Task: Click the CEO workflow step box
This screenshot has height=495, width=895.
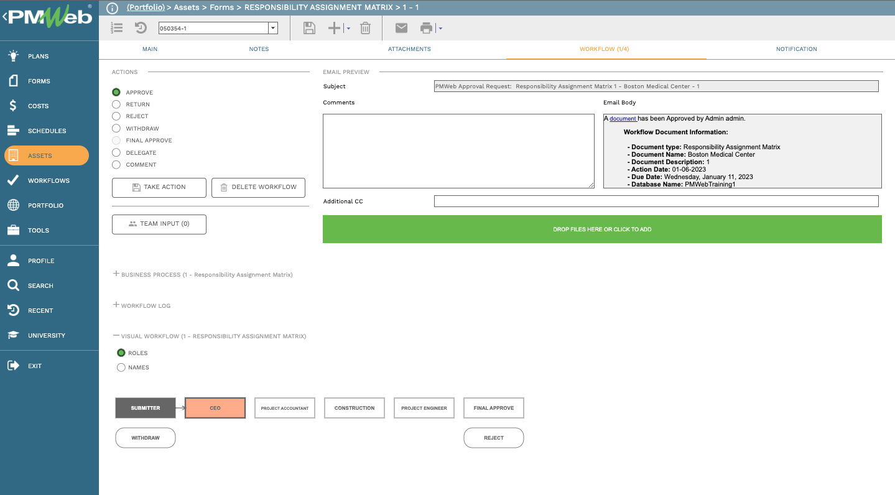Action: (x=215, y=408)
